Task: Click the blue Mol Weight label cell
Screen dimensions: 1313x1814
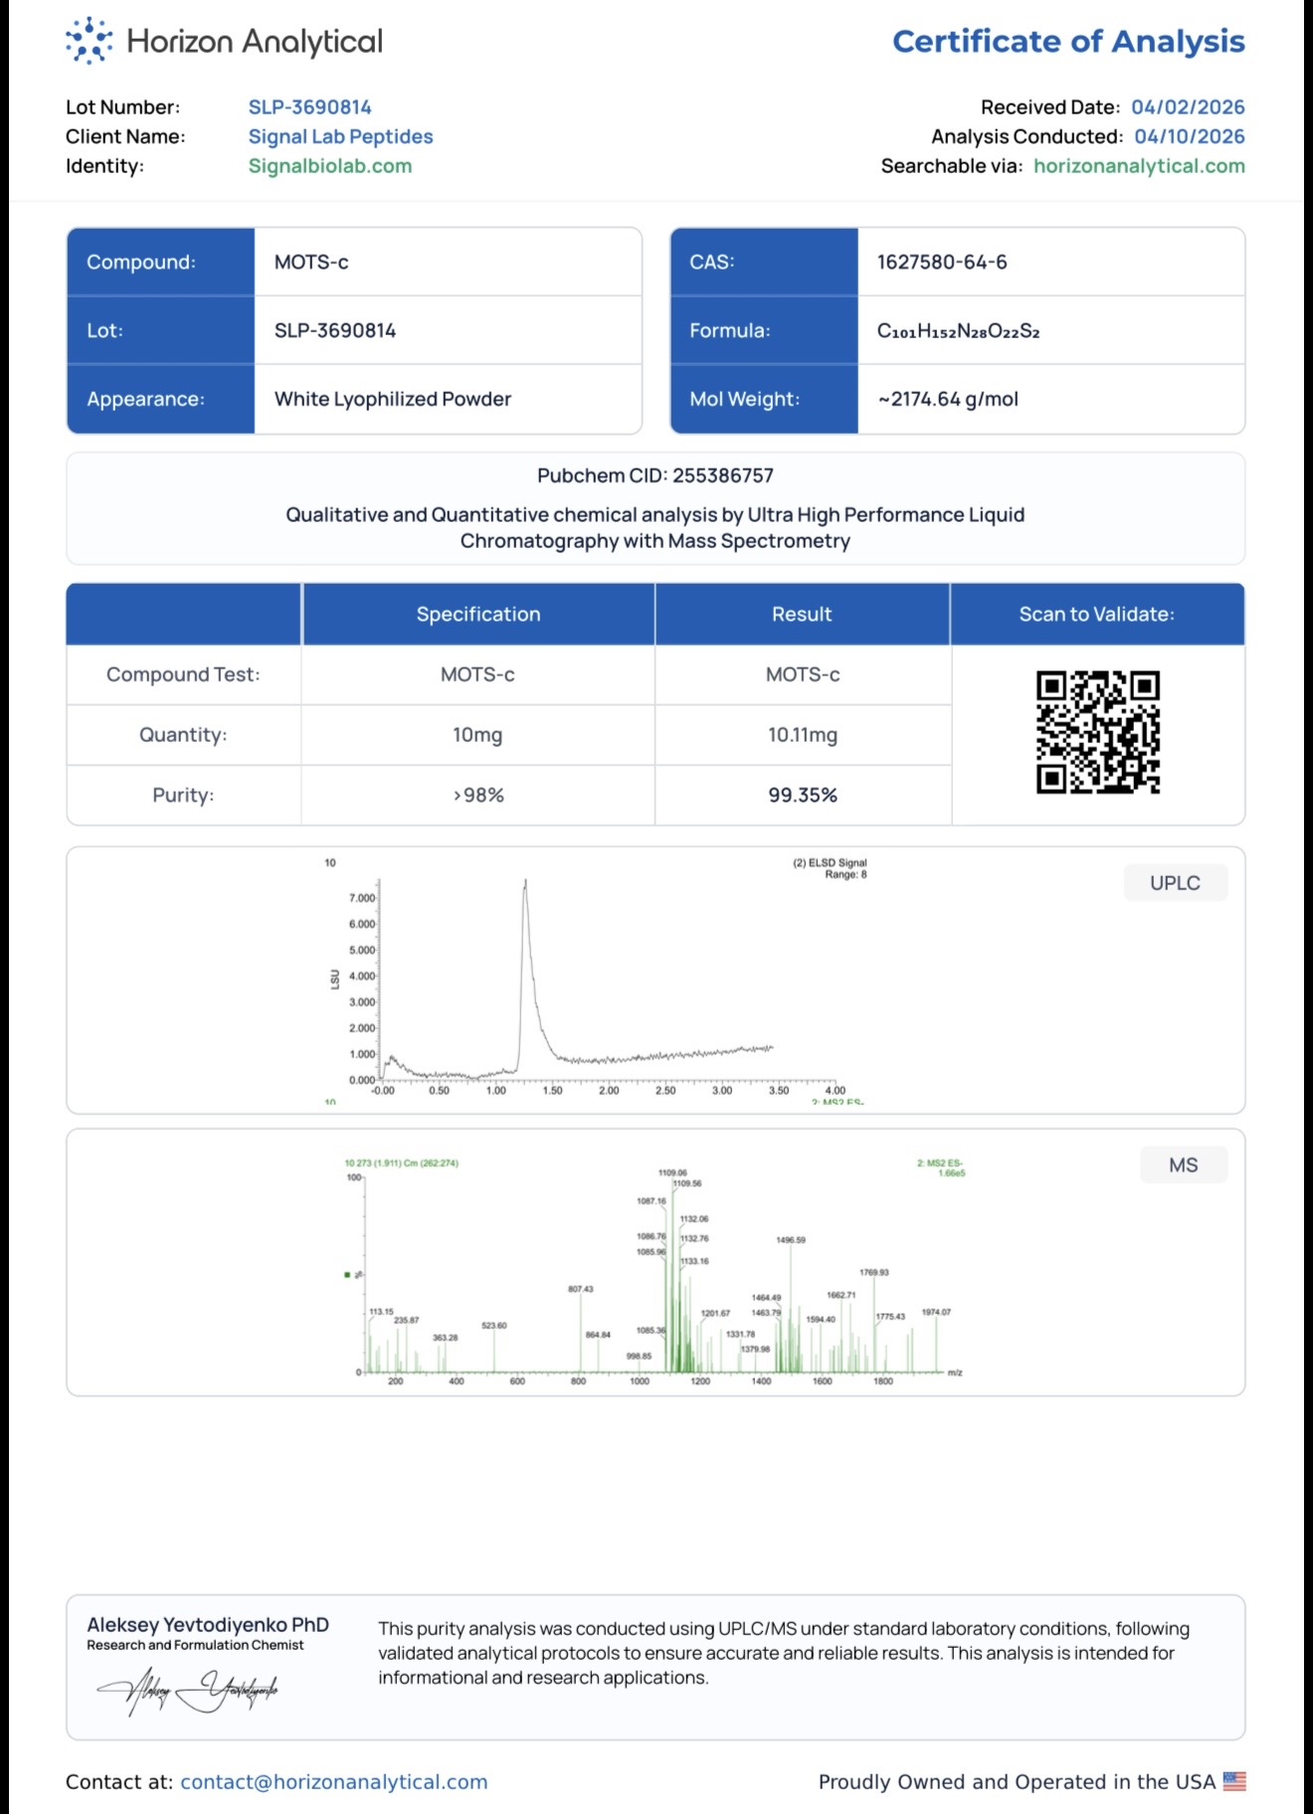Action: tap(764, 399)
